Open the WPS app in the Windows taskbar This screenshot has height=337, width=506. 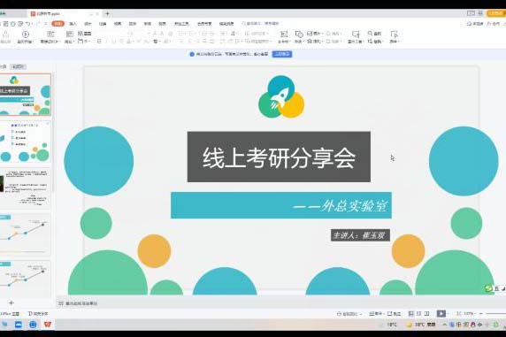tap(48, 324)
